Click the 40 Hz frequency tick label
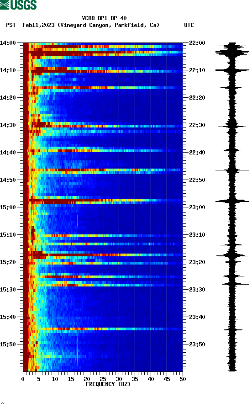 tap(151, 379)
